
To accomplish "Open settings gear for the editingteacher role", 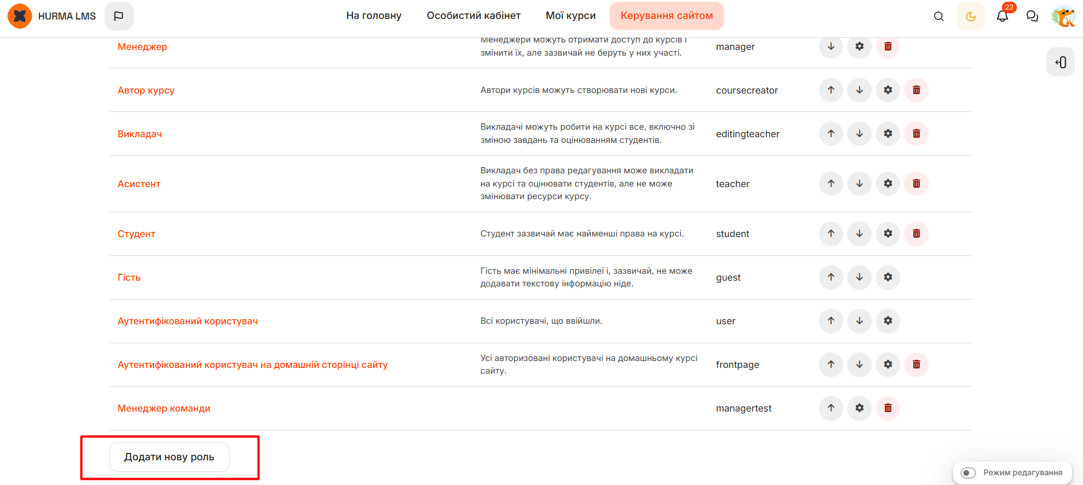I will tap(888, 134).
